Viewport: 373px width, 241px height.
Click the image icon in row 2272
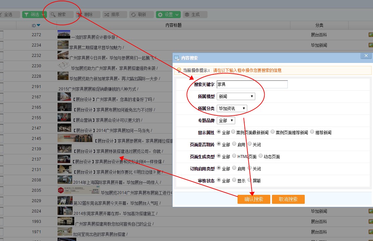tap(371, 35)
